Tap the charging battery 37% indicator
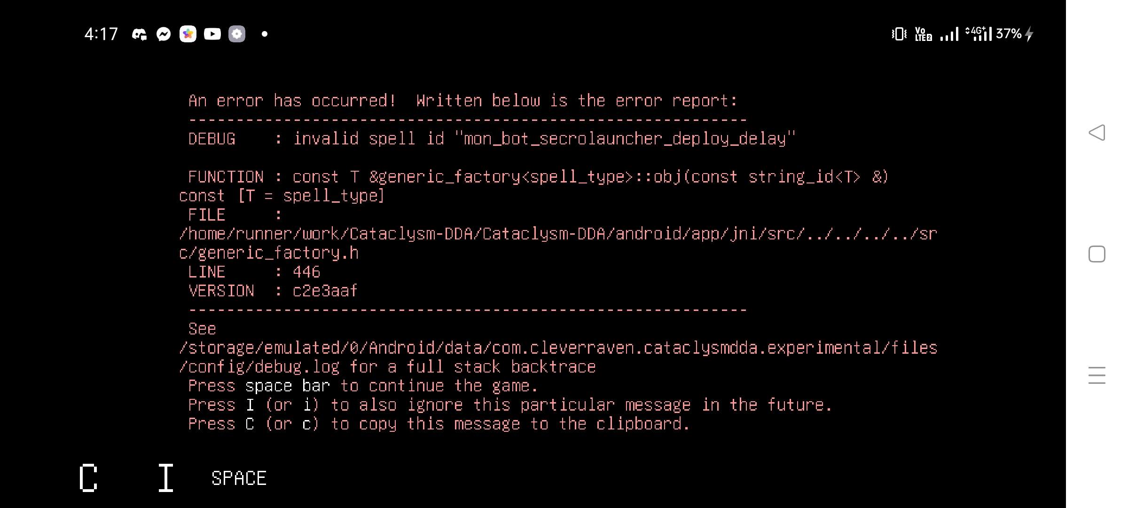Viewport: 1128px width, 508px height. (1010, 33)
